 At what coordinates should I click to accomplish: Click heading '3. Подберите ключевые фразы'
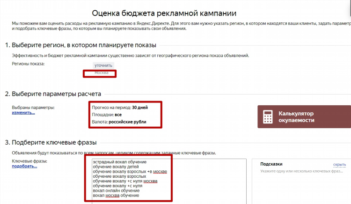(x=51, y=143)
